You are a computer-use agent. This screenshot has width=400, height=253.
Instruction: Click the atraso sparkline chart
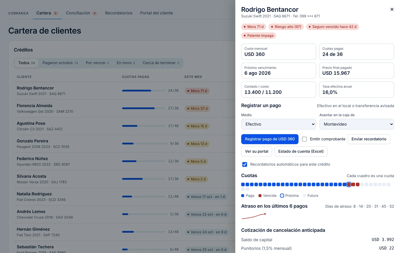click(253, 216)
